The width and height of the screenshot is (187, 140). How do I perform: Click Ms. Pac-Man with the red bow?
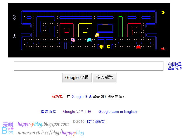102,47
